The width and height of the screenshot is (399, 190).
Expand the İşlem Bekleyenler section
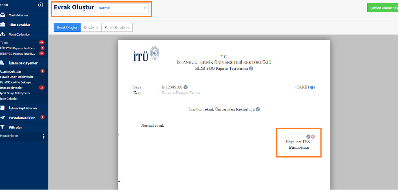24,63
